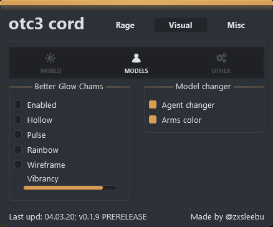273x227 pixels.
Task: Uncheck the Arms color option
Action: (x=153, y=120)
